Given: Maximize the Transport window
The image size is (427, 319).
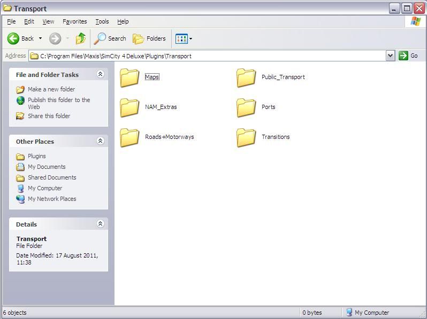Looking at the screenshot, I should pos(407,9).
